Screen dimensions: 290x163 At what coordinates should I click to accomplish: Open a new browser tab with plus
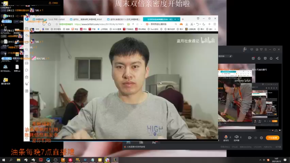(183, 19)
